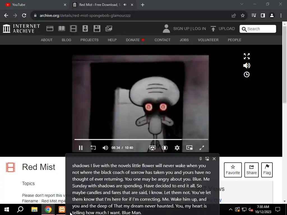Open the JOBS menu item

pyautogui.click(x=184, y=40)
